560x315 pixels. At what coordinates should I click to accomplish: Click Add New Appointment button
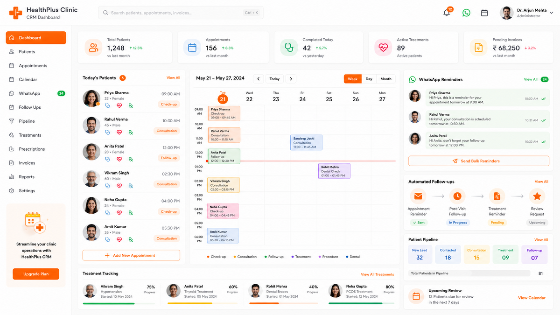tap(131, 255)
